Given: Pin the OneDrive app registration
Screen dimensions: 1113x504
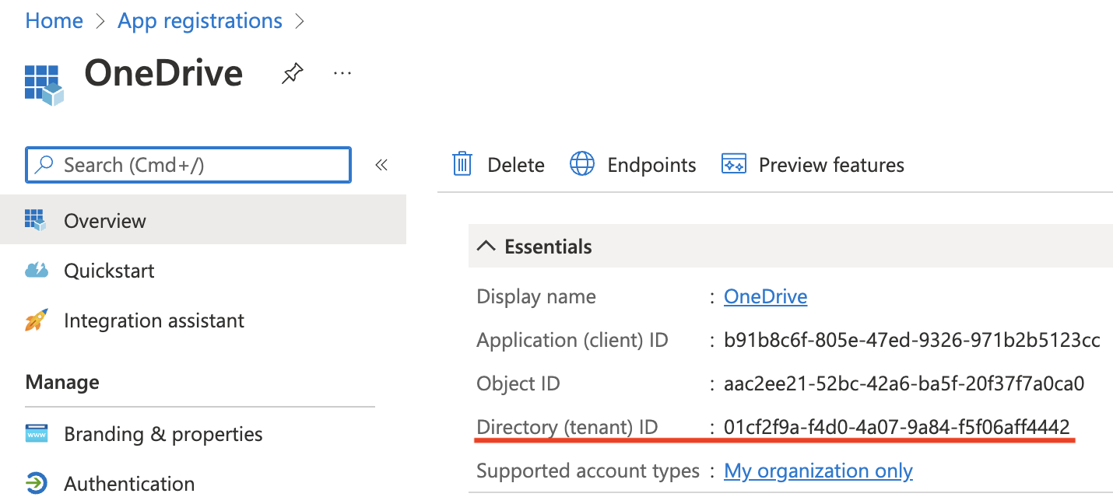Looking at the screenshot, I should coord(292,72).
